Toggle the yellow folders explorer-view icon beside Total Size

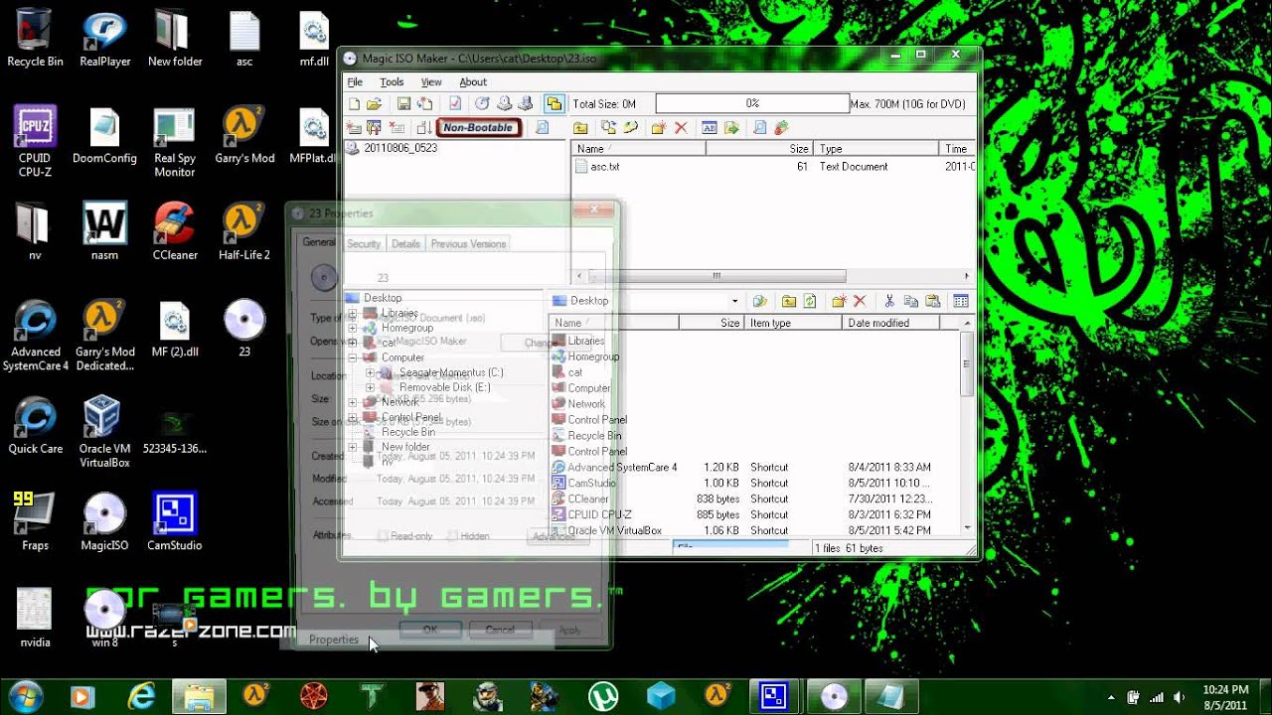click(555, 103)
